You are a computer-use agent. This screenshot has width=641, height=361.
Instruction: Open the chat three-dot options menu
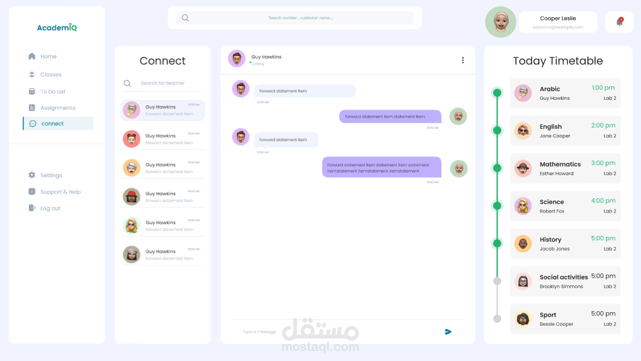click(x=463, y=60)
